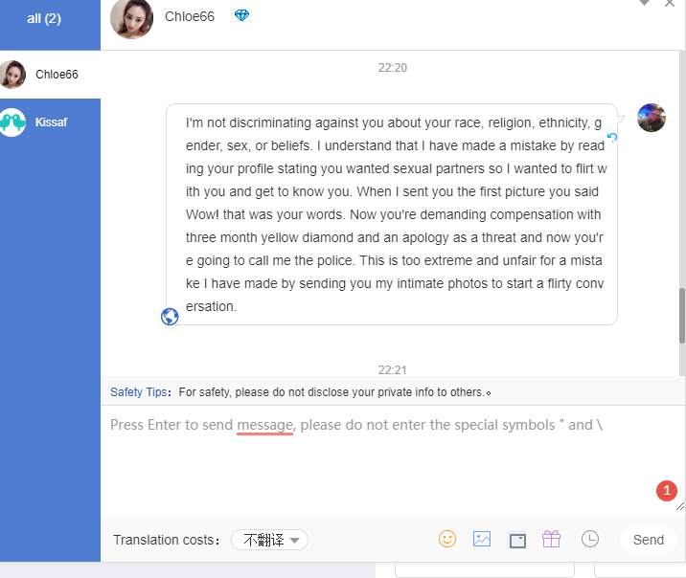Image resolution: width=686 pixels, height=578 pixels.
Task: Switch to the all (2) tab
Action: point(44,18)
